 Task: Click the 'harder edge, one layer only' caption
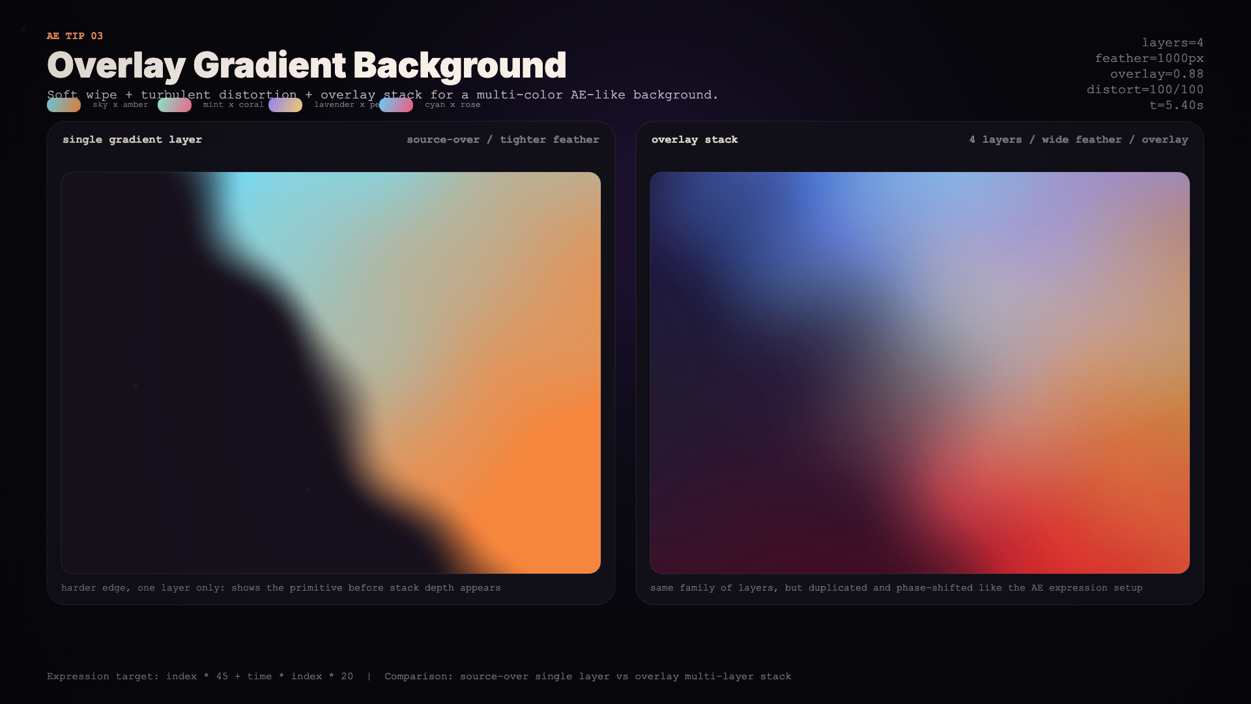(x=281, y=588)
